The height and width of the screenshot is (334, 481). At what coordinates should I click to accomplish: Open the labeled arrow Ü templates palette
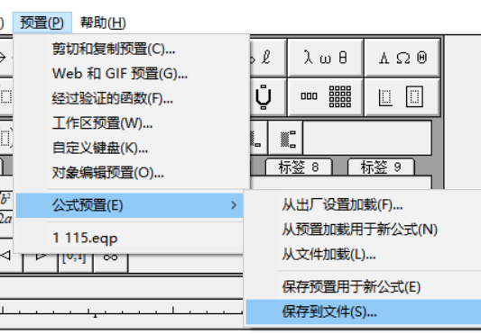tap(267, 96)
